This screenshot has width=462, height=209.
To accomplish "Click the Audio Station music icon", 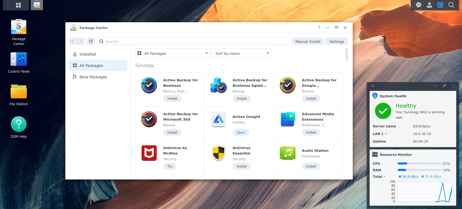I will 288,153.
